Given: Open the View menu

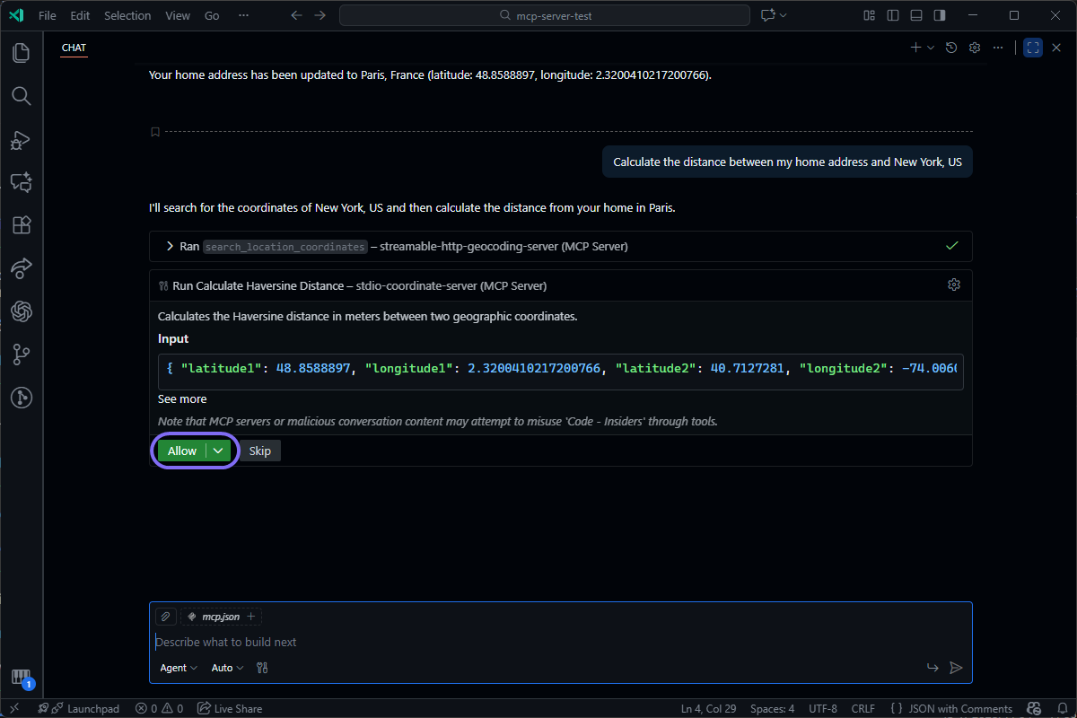Looking at the screenshot, I should click(177, 15).
